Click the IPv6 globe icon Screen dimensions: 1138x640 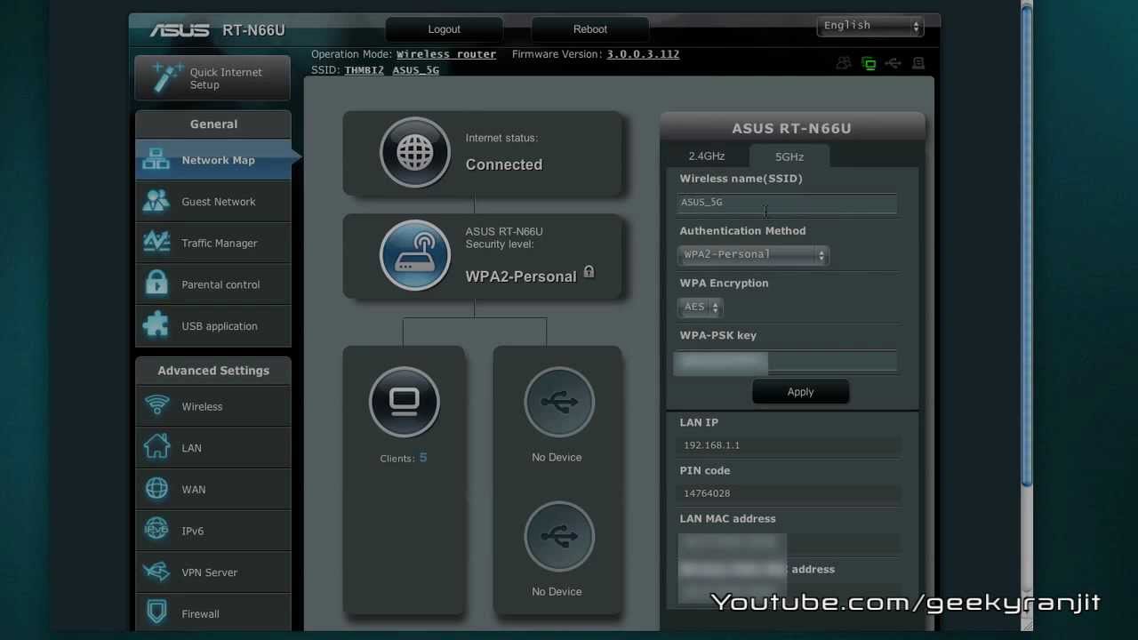tap(156, 531)
